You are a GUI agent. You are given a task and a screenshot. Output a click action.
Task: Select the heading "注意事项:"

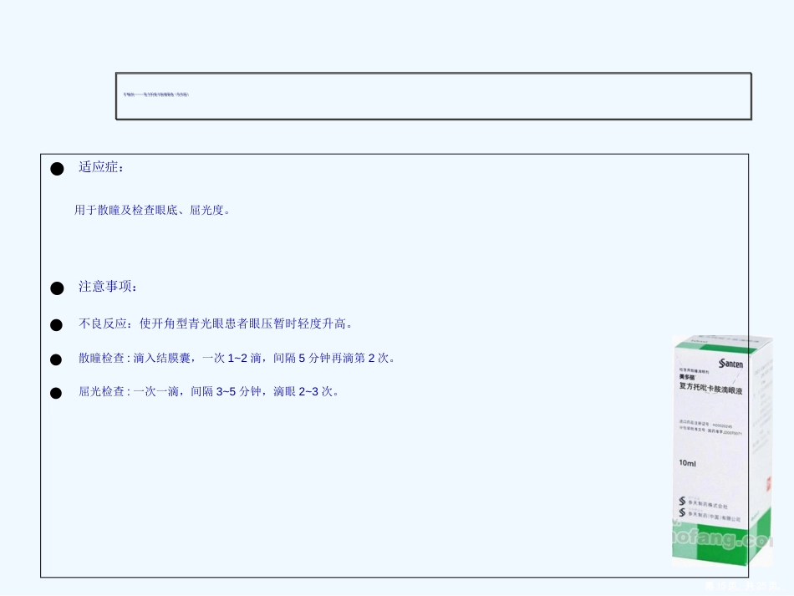click(107, 287)
